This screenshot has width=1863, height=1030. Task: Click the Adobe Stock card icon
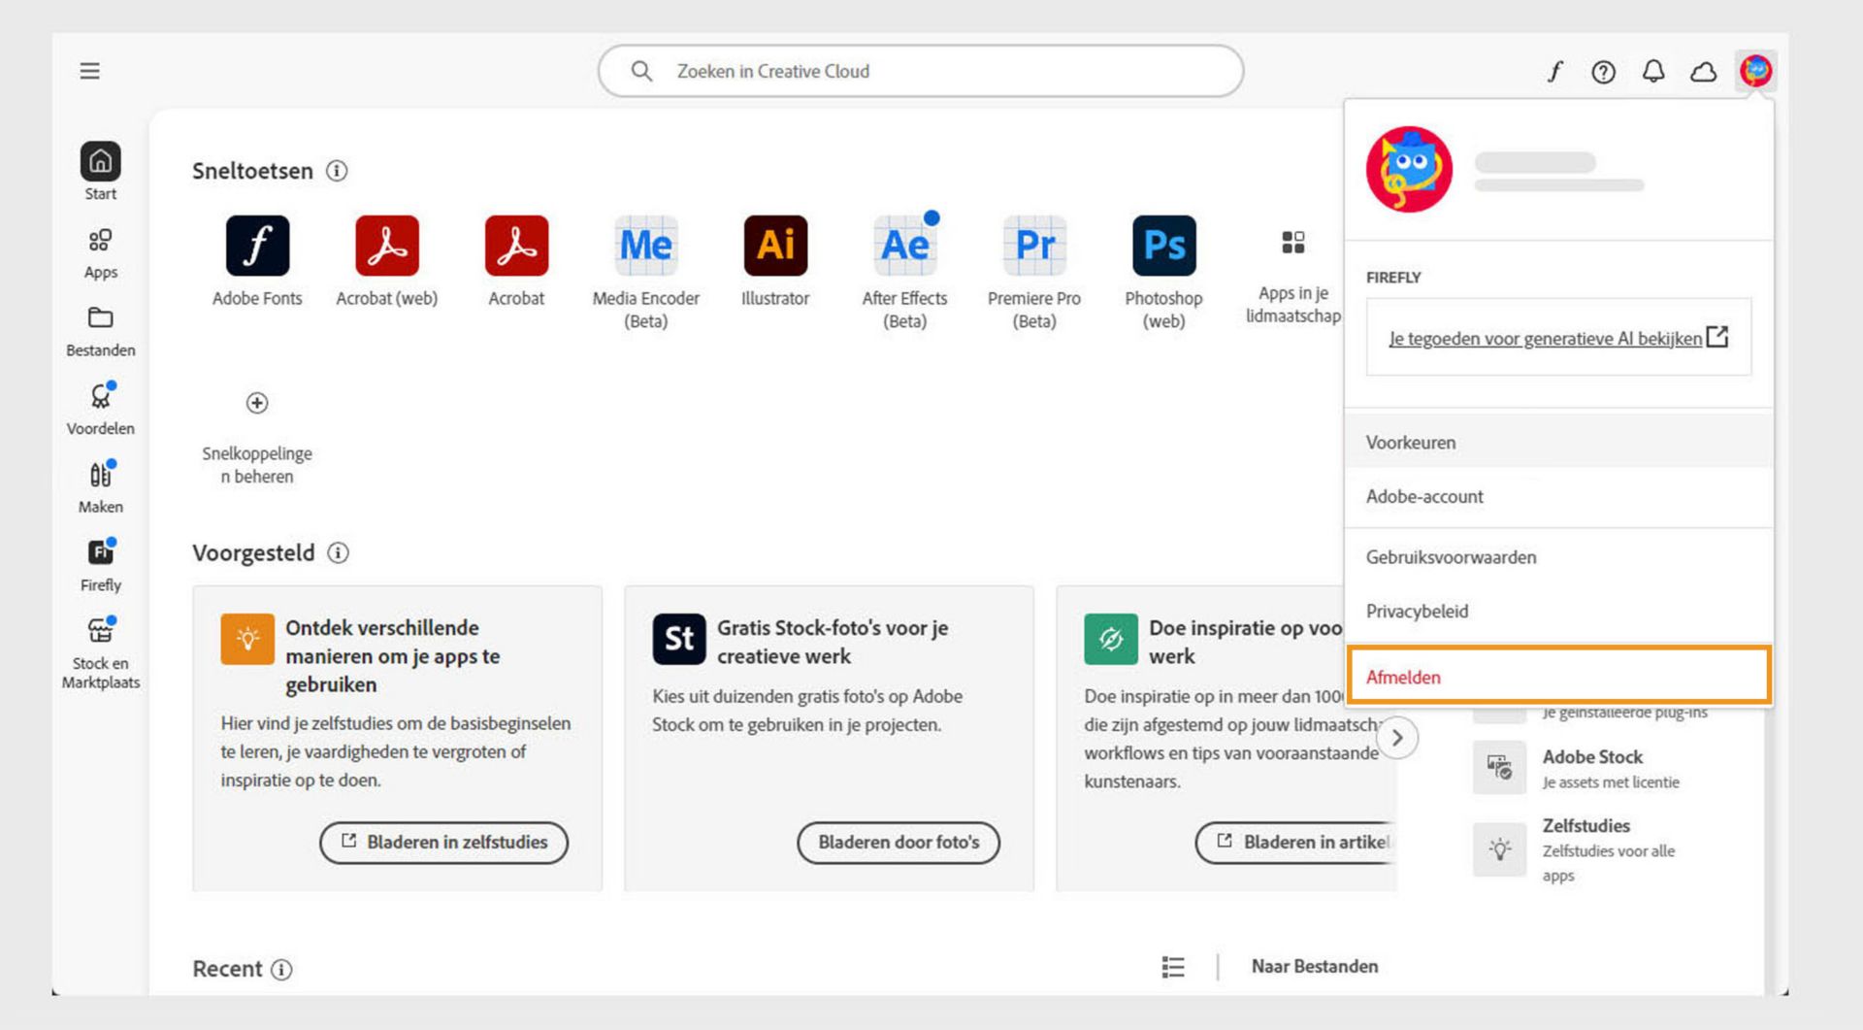pyautogui.click(x=1499, y=768)
